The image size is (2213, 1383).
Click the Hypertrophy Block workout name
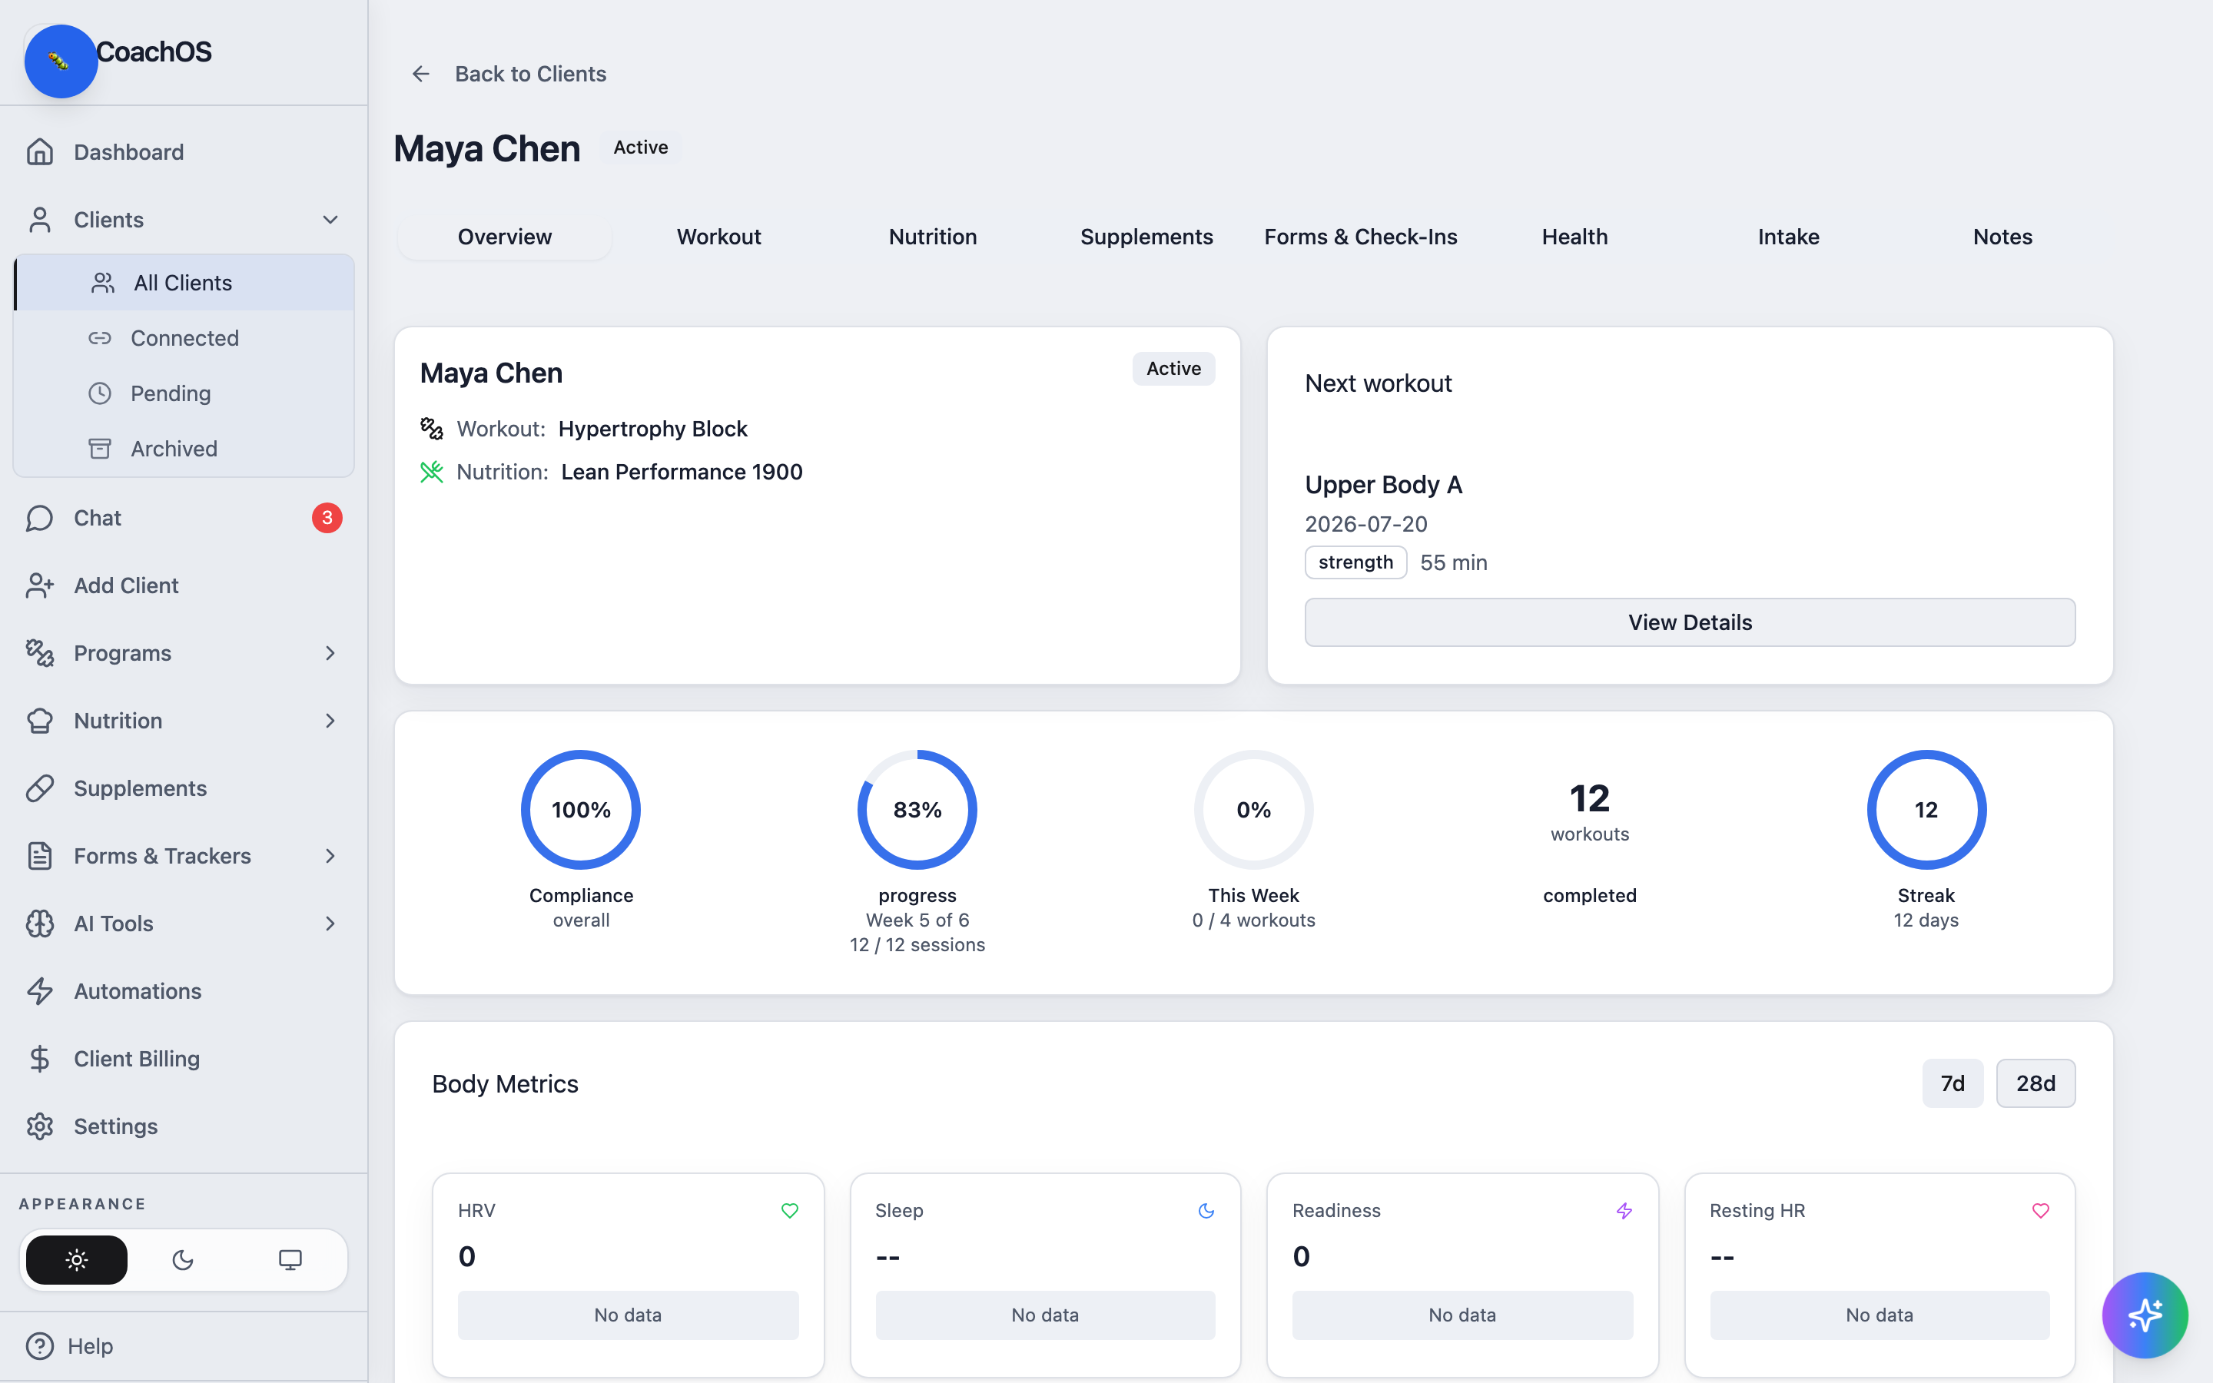pyautogui.click(x=653, y=429)
